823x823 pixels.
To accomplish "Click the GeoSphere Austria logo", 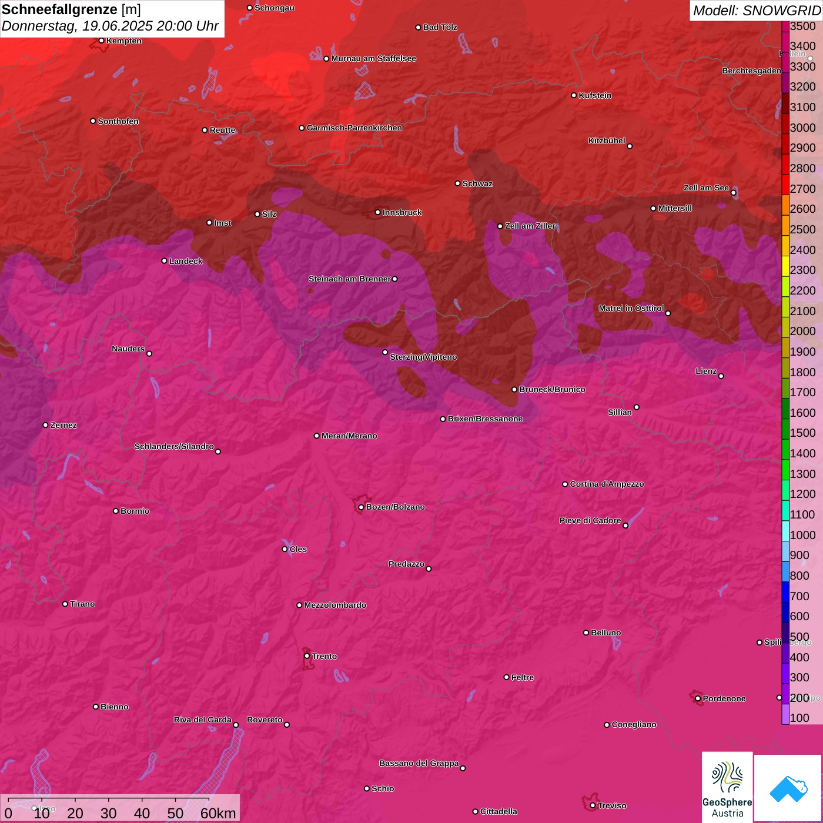I will point(727,787).
